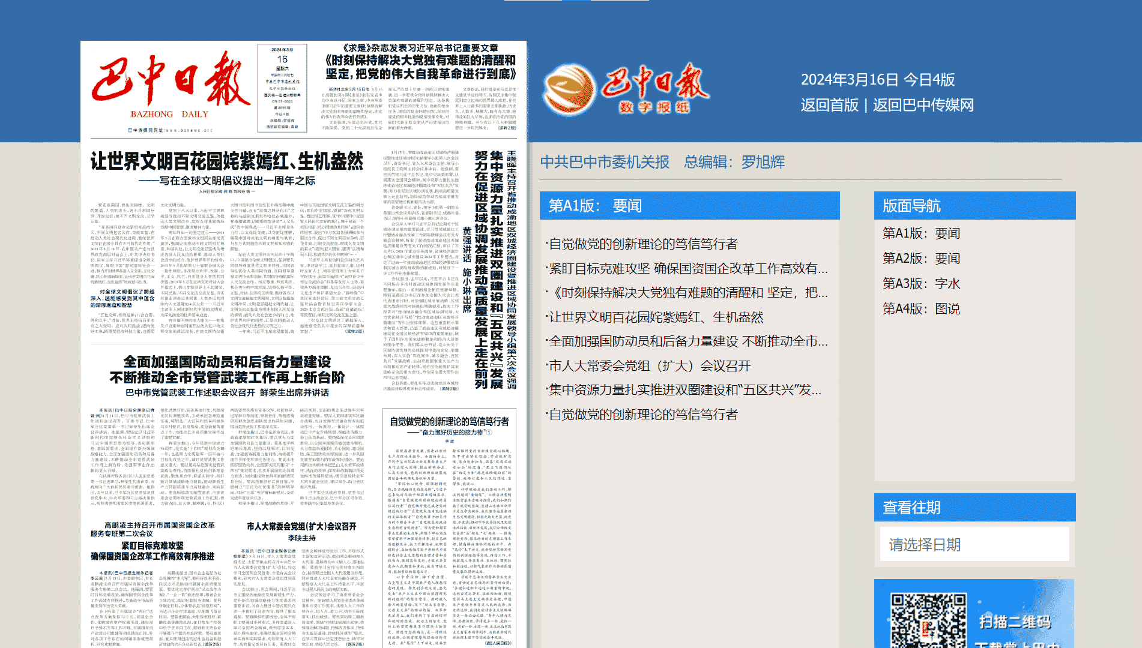Image resolution: width=1142 pixels, height=648 pixels.
Task: Switch to 第A3版：字水 page
Action: (x=921, y=284)
